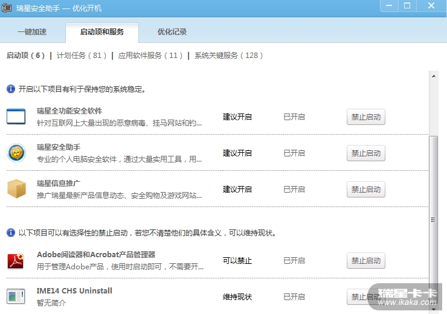The image size is (447, 314).
Task: Close the 优化开机 window
Action: [x=431, y=5]
